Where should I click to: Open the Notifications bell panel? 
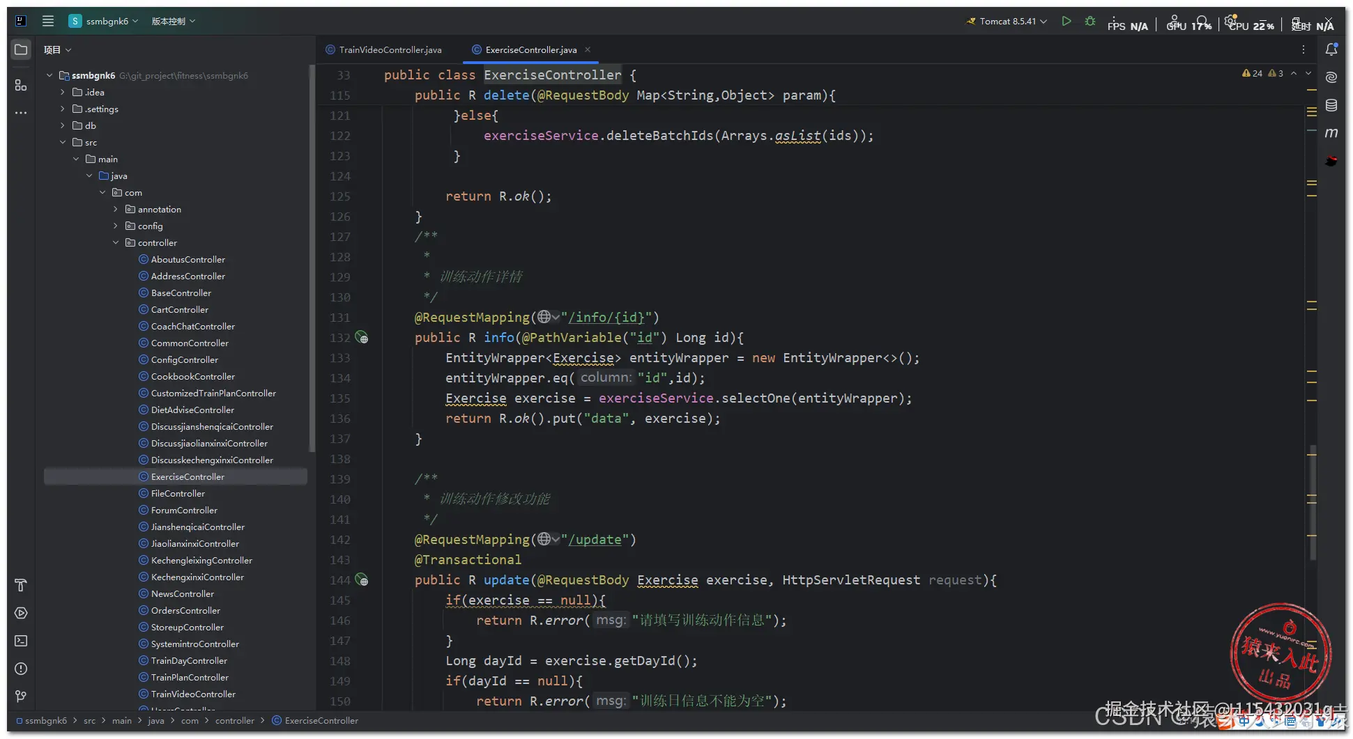(x=1331, y=49)
